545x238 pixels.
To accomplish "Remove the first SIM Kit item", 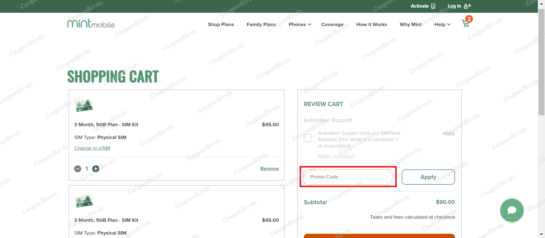I will [x=269, y=169].
